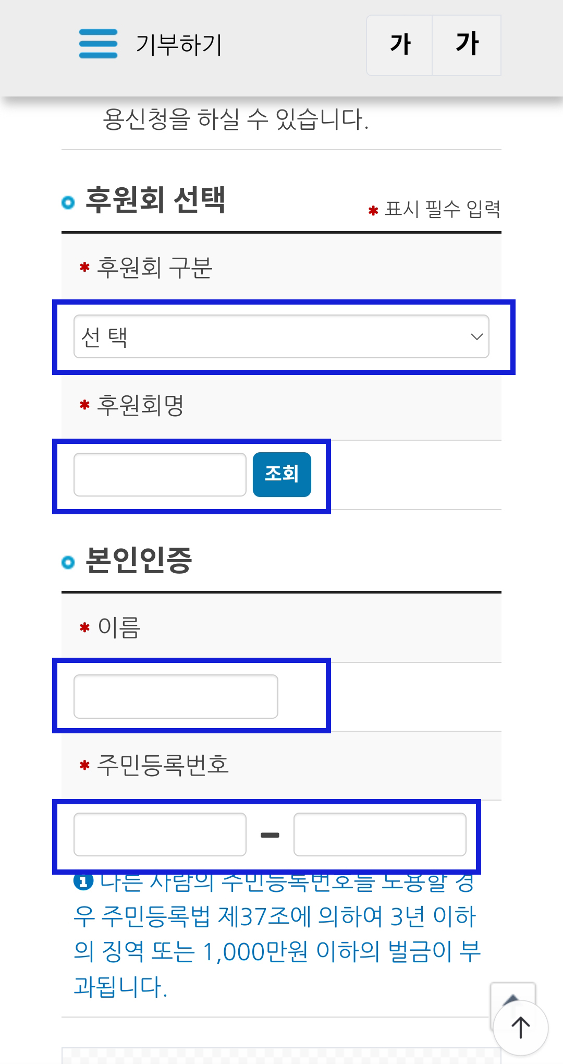Click the small 가 font-size icon
The image size is (563, 1064).
click(x=400, y=44)
